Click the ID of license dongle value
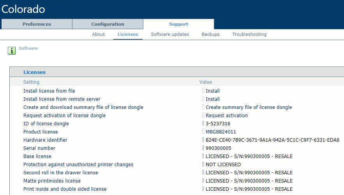Viewport: 344px width, 195px height. click(218, 124)
